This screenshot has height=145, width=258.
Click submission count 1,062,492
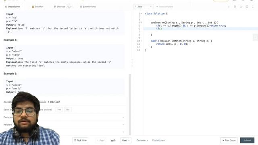click(x=54, y=102)
